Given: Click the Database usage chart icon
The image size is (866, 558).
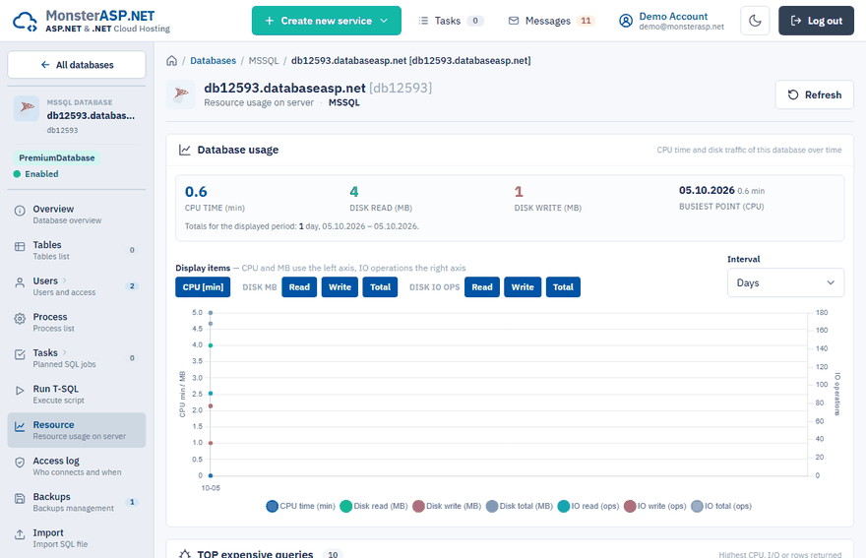Looking at the screenshot, I should 184,150.
